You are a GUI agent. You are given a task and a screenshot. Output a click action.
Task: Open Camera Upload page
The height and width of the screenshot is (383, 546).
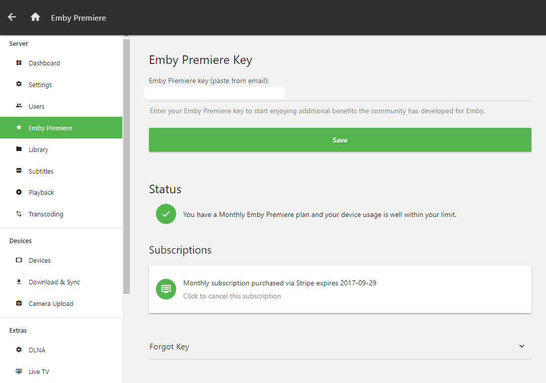coord(61,303)
